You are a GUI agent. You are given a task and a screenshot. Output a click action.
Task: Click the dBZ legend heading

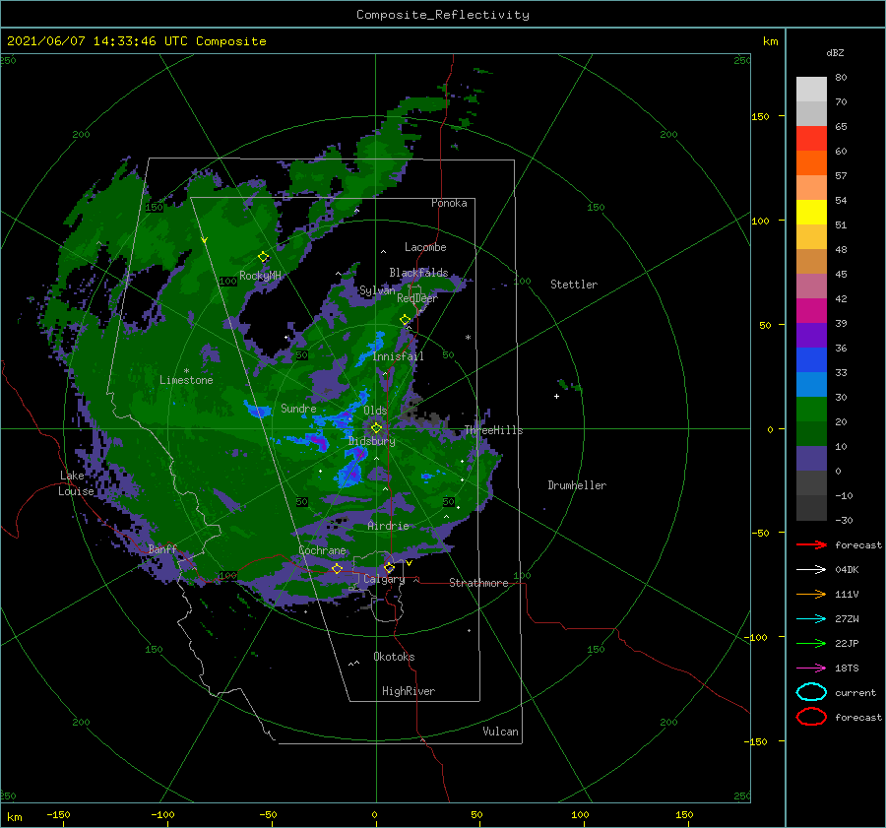[835, 52]
